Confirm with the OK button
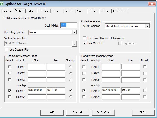Viewport: 157px width, 118px height. click(52, 113)
